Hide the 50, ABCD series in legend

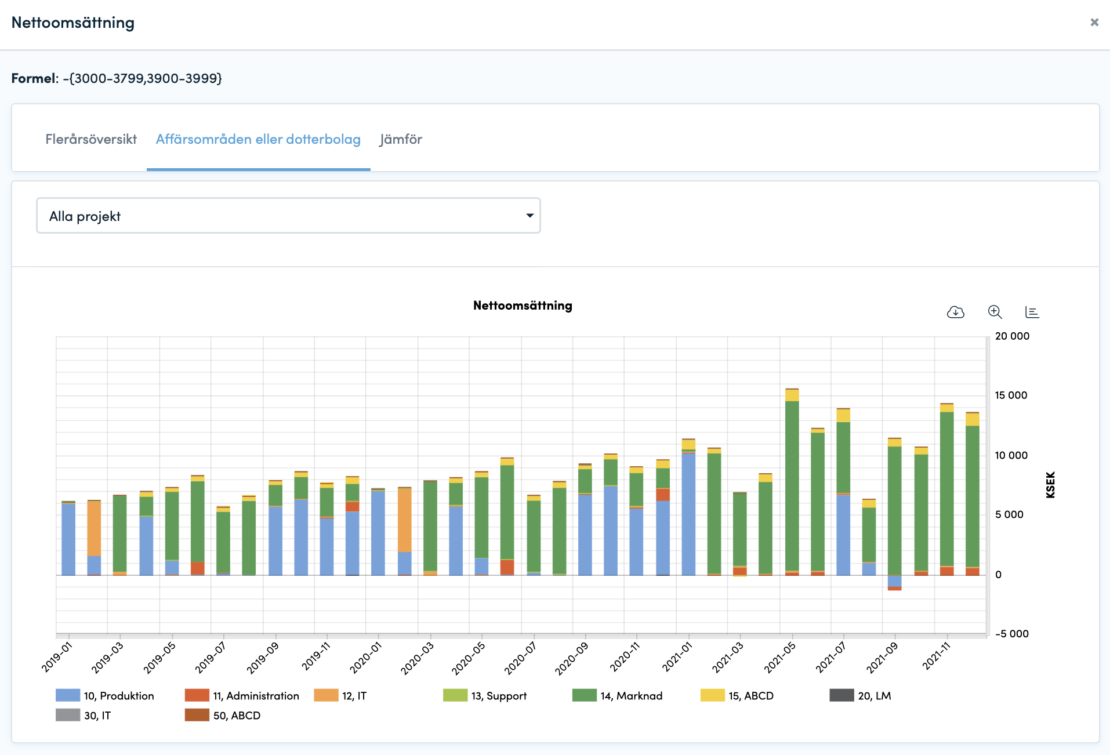pyautogui.click(x=223, y=715)
